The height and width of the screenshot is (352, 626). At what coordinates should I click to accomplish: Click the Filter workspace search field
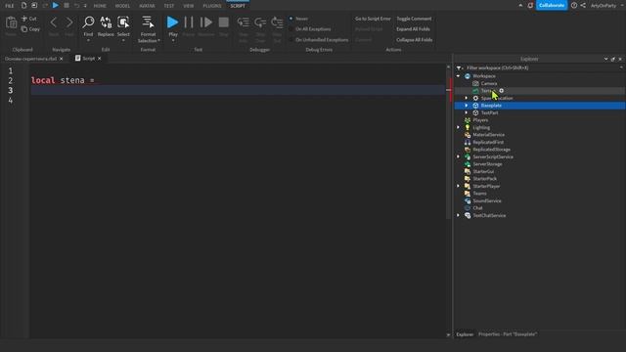pos(541,67)
